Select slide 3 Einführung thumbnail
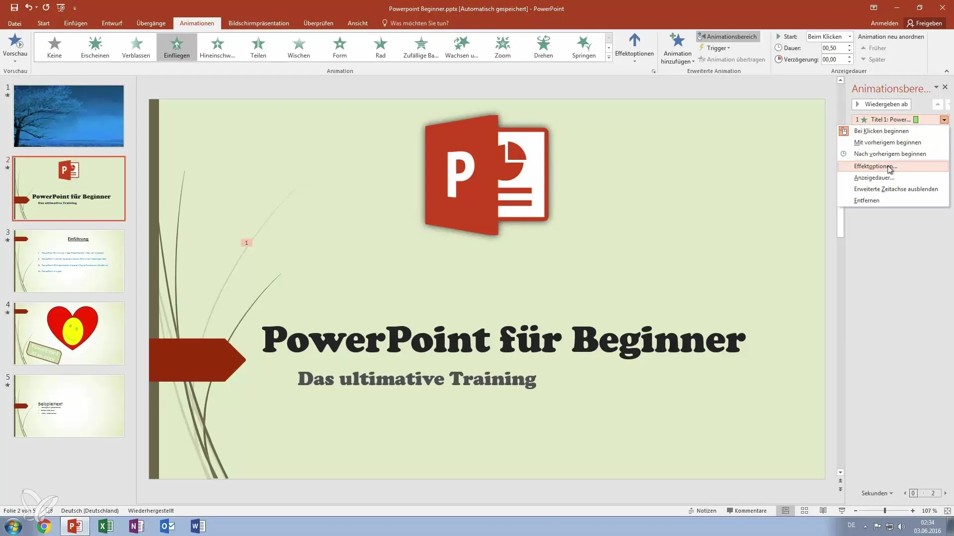Screen dimensions: 954x536 (69, 261)
